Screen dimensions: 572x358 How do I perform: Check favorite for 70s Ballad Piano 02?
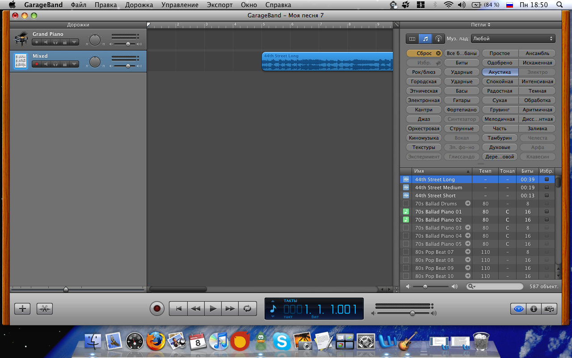[x=546, y=220]
